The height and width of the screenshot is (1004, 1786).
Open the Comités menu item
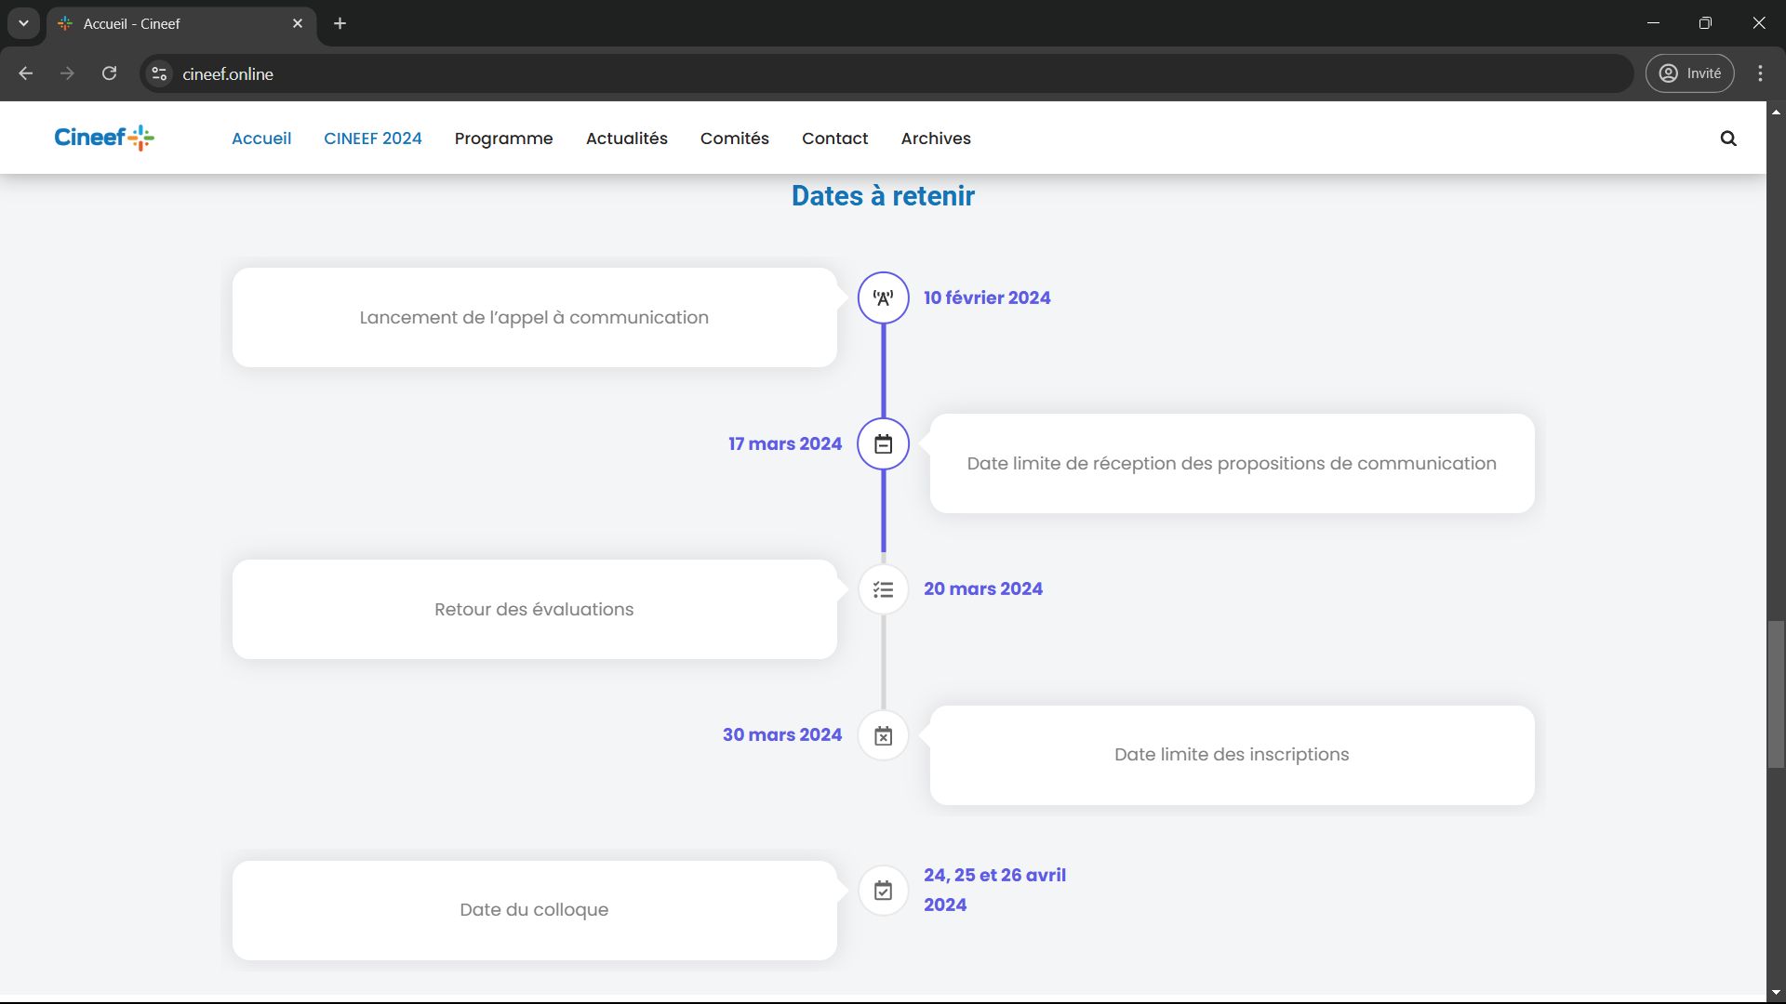(x=735, y=139)
